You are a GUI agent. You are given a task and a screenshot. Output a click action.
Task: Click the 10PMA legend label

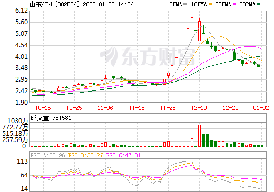(199, 4)
